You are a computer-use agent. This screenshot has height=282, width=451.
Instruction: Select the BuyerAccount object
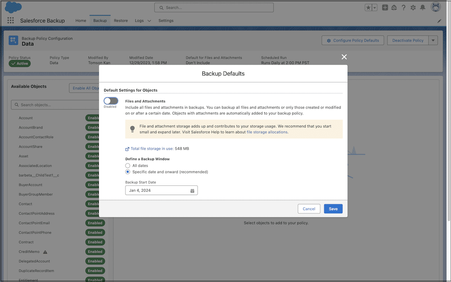[30, 185]
